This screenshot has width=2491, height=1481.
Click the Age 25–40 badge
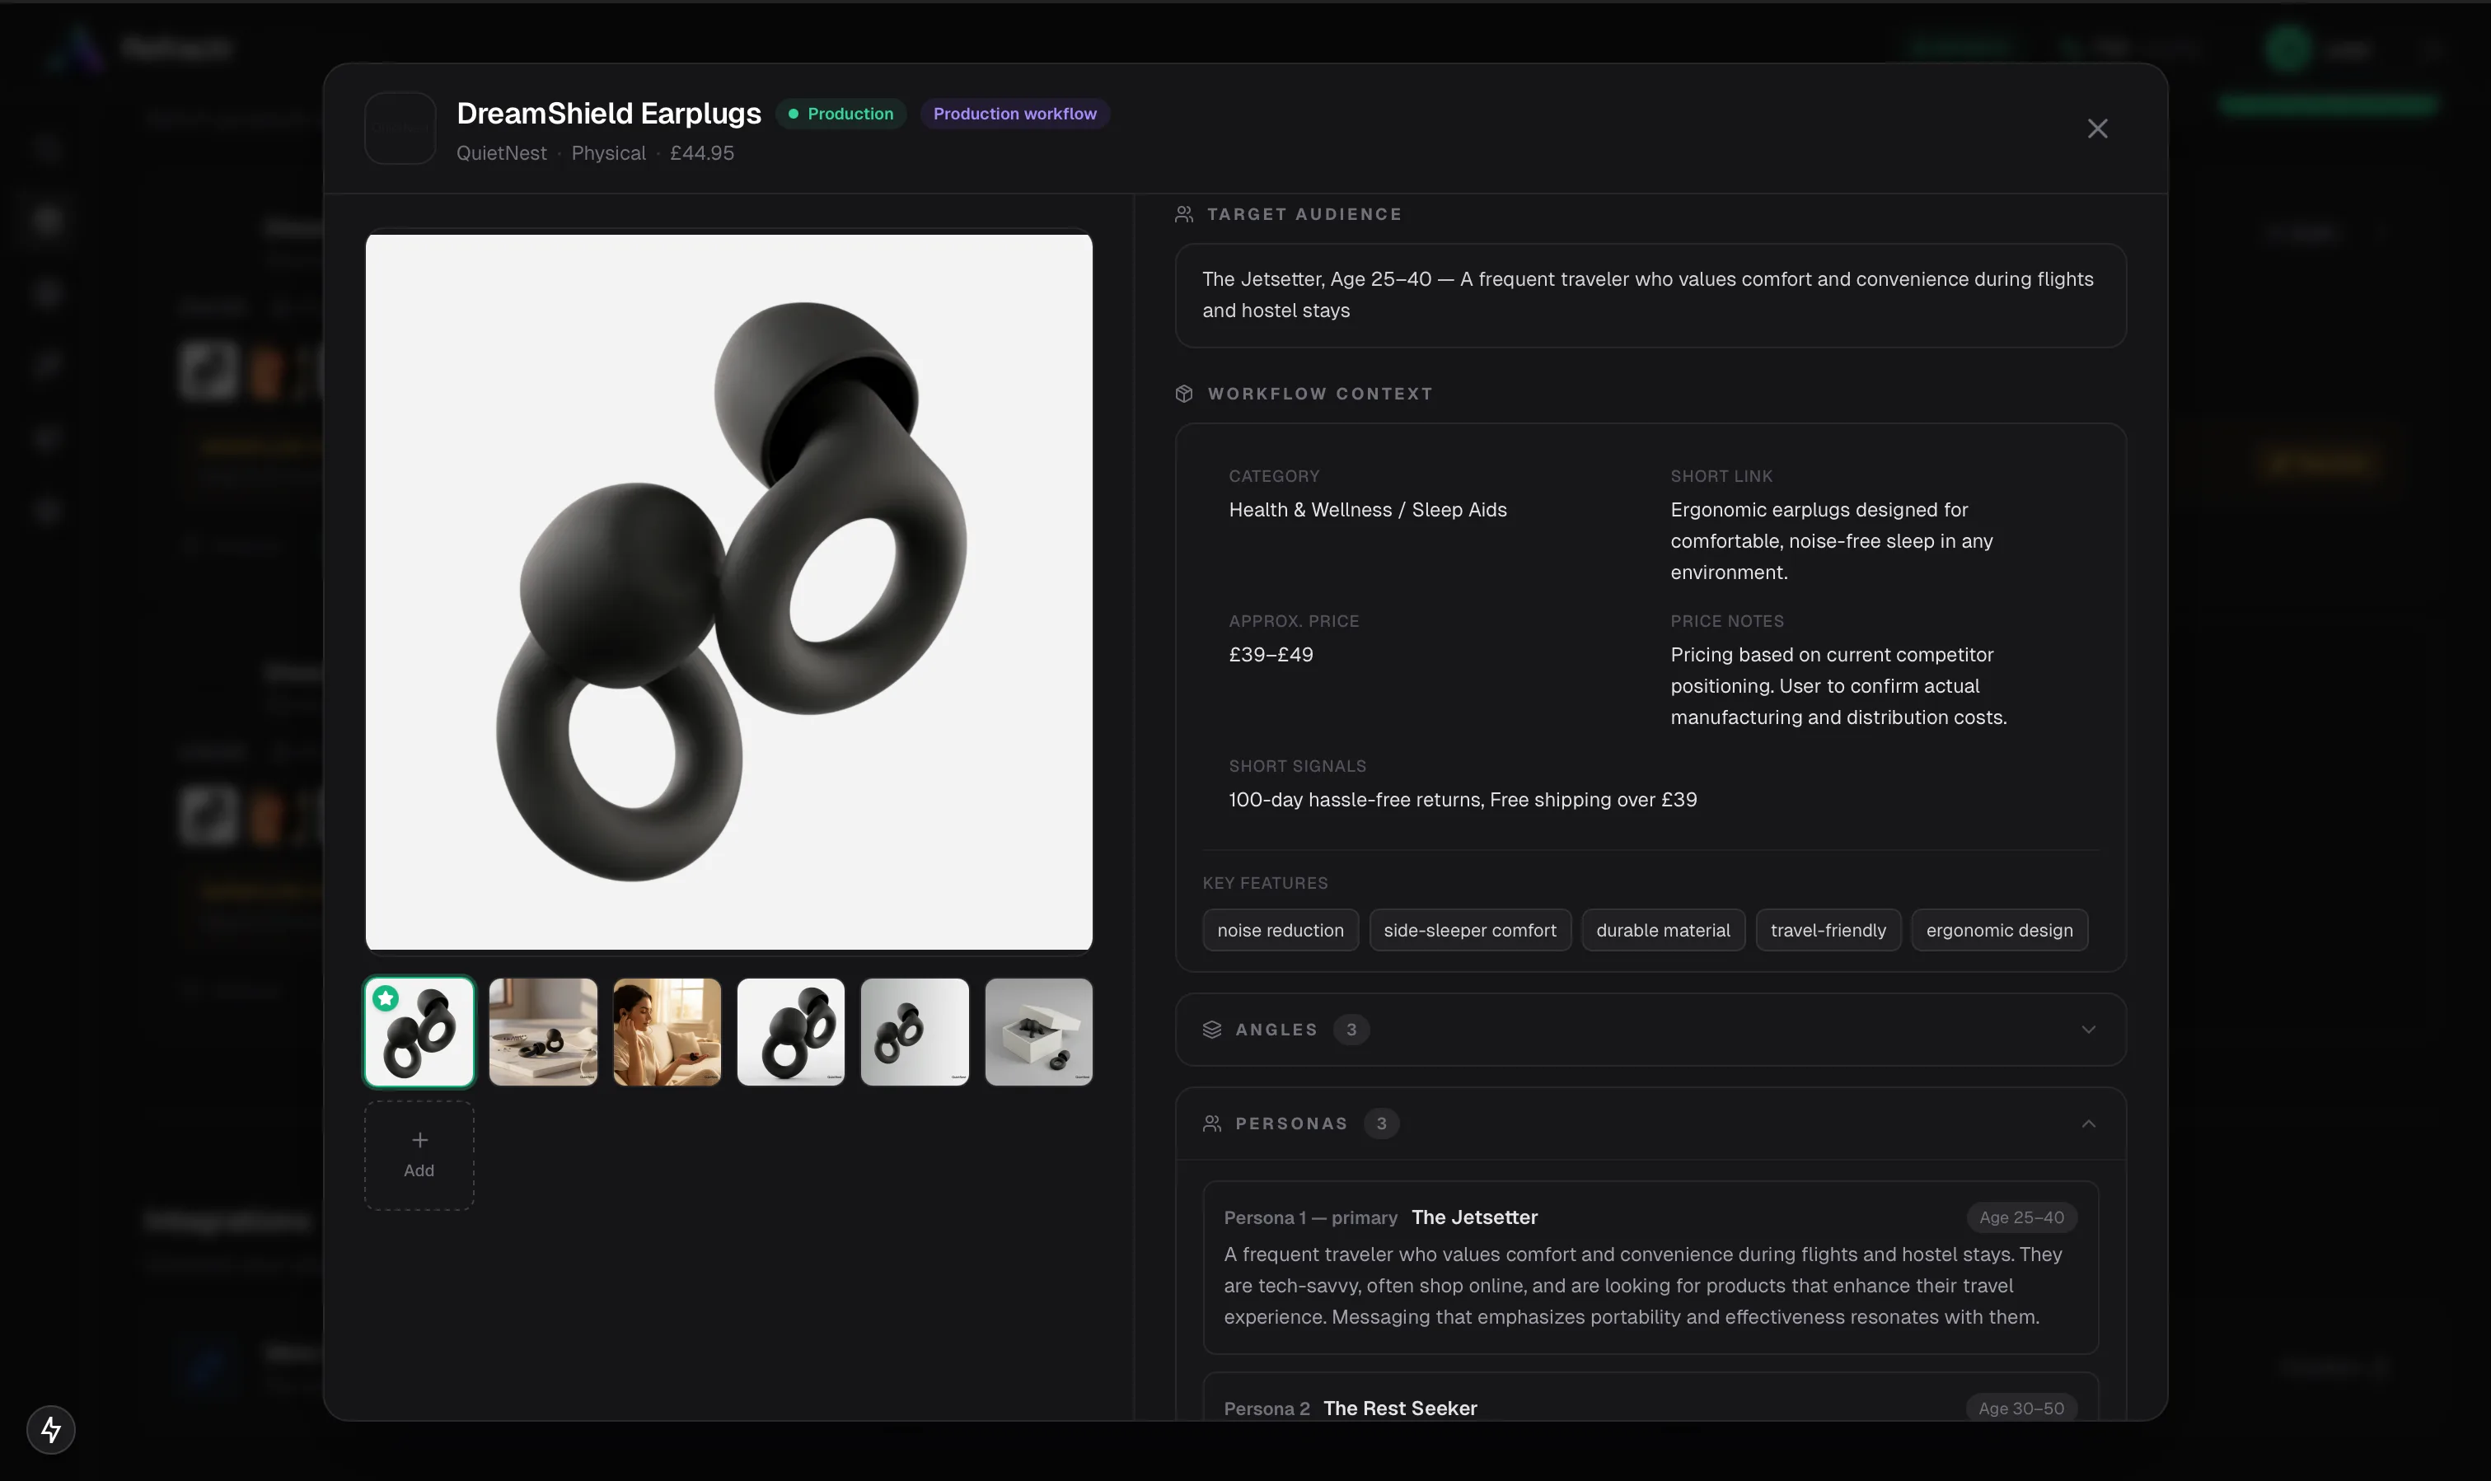click(x=2020, y=1217)
